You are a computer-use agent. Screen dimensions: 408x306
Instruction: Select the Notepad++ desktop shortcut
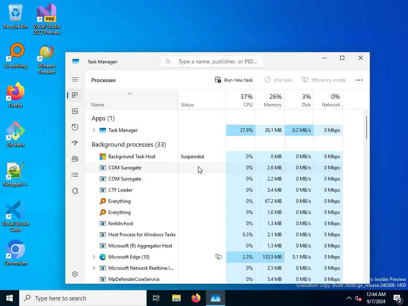[x=16, y=174]
